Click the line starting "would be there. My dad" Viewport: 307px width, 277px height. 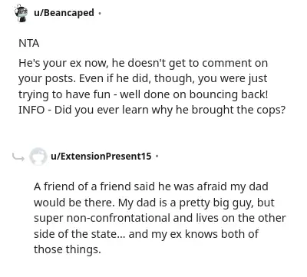154,203
